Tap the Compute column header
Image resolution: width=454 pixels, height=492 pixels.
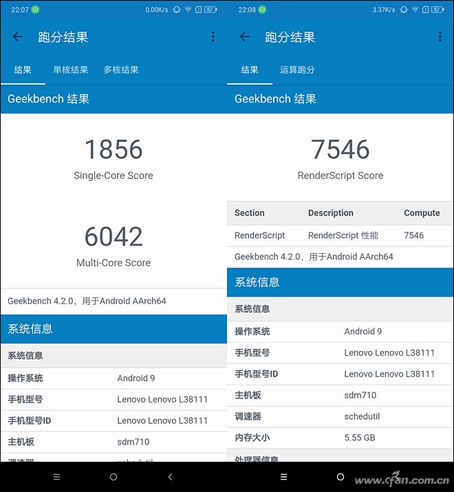(x=422, y=213)
